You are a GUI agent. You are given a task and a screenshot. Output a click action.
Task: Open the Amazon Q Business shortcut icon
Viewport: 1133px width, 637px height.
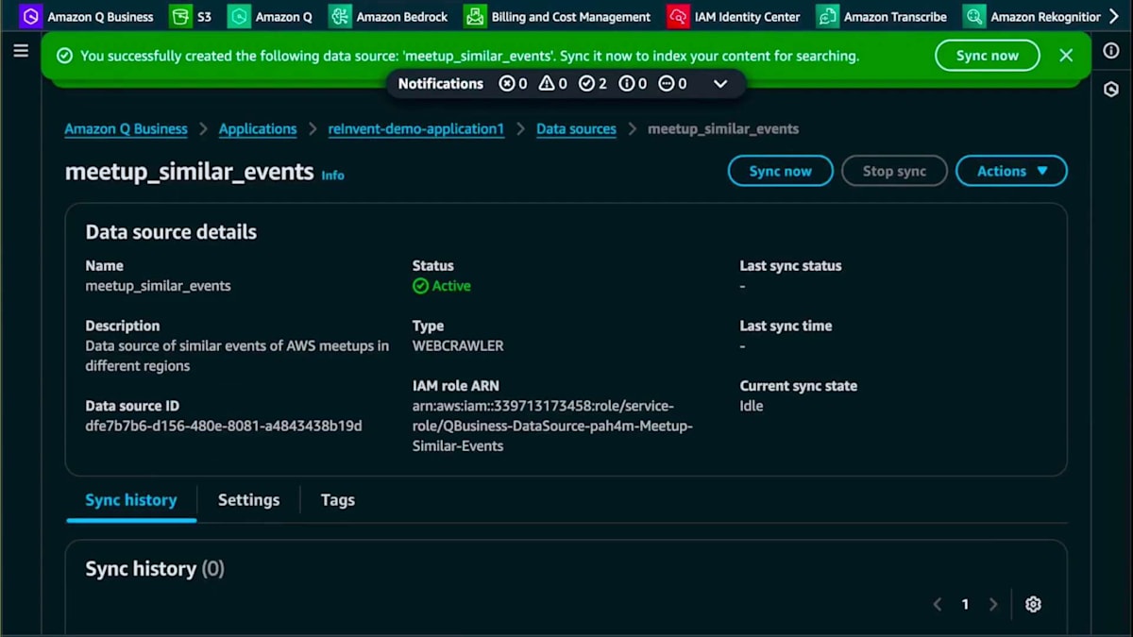[30, 16]
